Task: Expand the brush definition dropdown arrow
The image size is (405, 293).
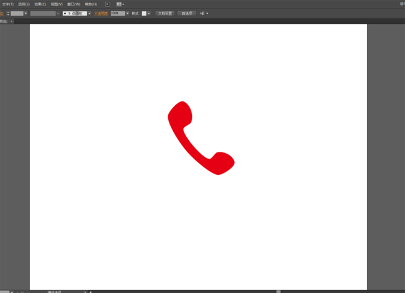Action: [90, 14]
